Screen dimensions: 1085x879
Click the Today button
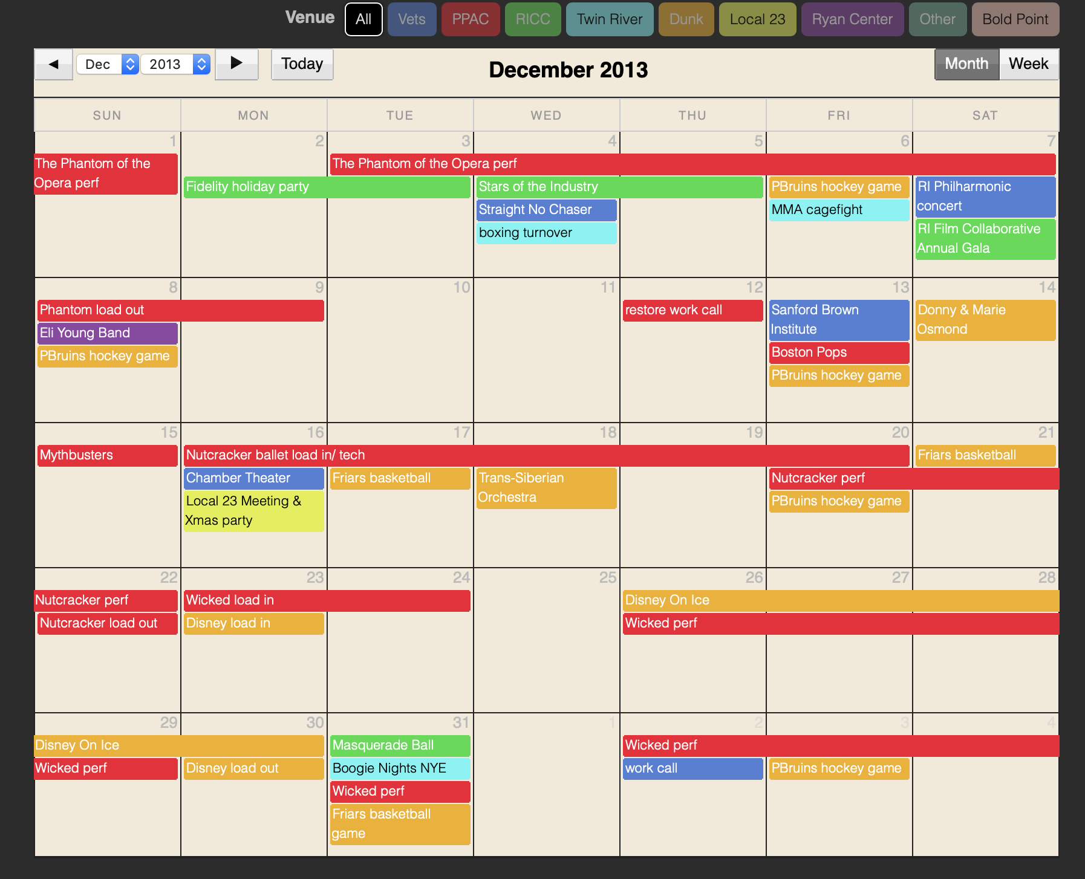point(302,64)
